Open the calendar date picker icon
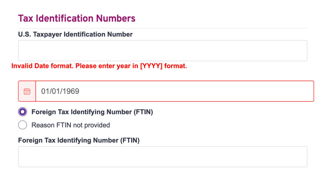The height and width of the screenshot is (183, 325). click(x=27, y=91)
